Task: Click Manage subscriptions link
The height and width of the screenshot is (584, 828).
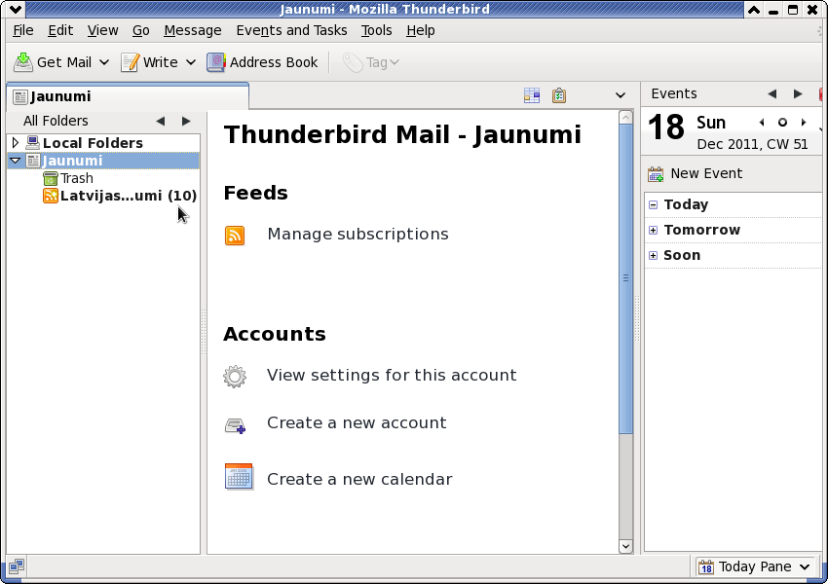Action: tap(358, 235)
